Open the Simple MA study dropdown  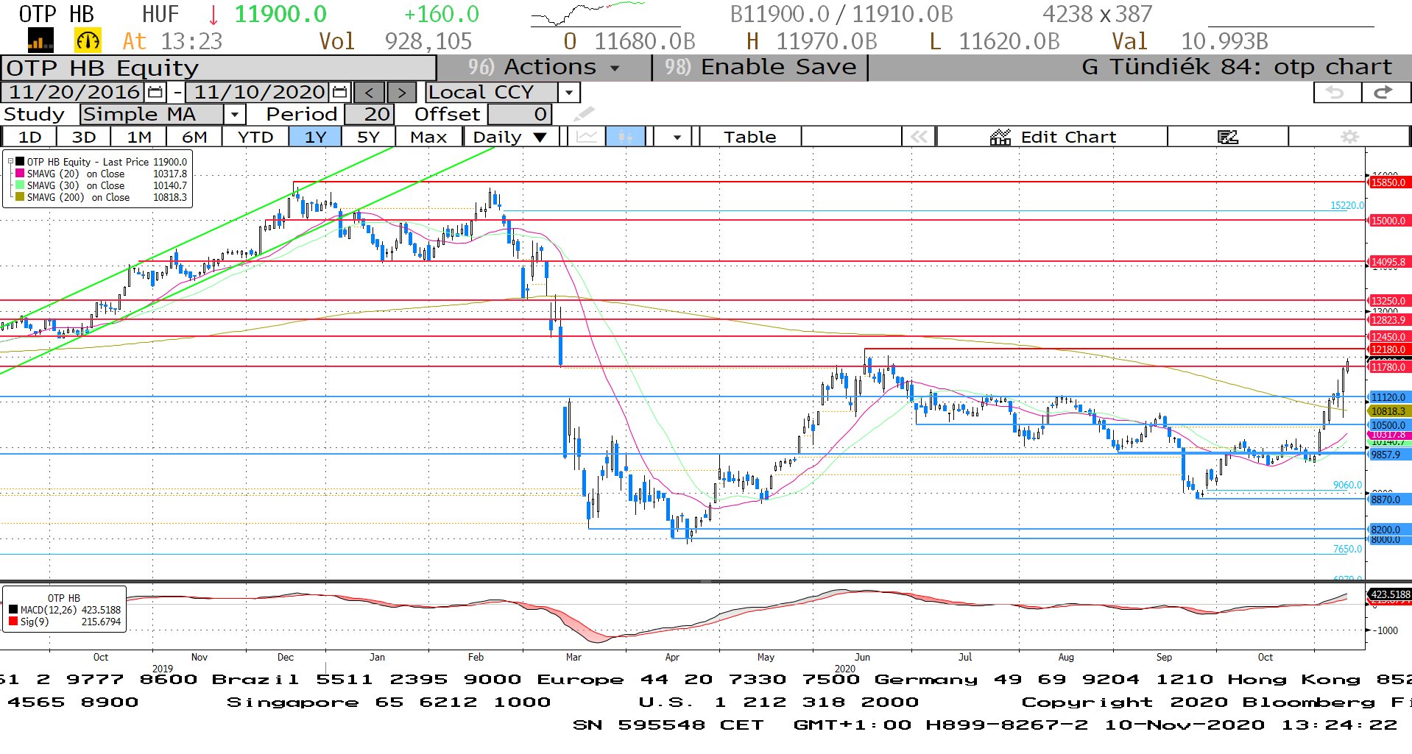point(234,115)
